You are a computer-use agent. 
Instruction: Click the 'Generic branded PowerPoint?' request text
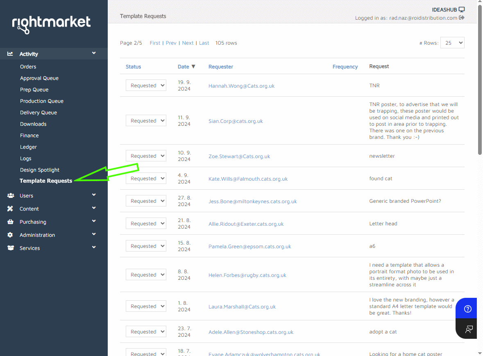coord(405,201)
